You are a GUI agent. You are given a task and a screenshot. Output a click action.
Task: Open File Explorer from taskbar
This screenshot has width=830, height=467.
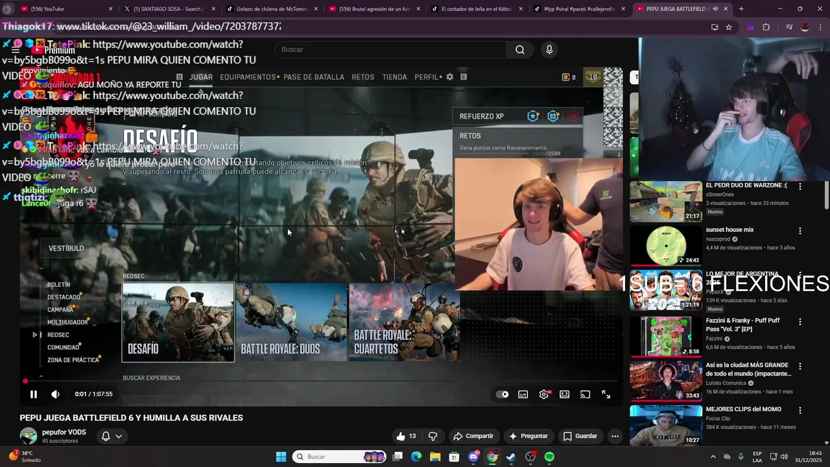point(435,457)
